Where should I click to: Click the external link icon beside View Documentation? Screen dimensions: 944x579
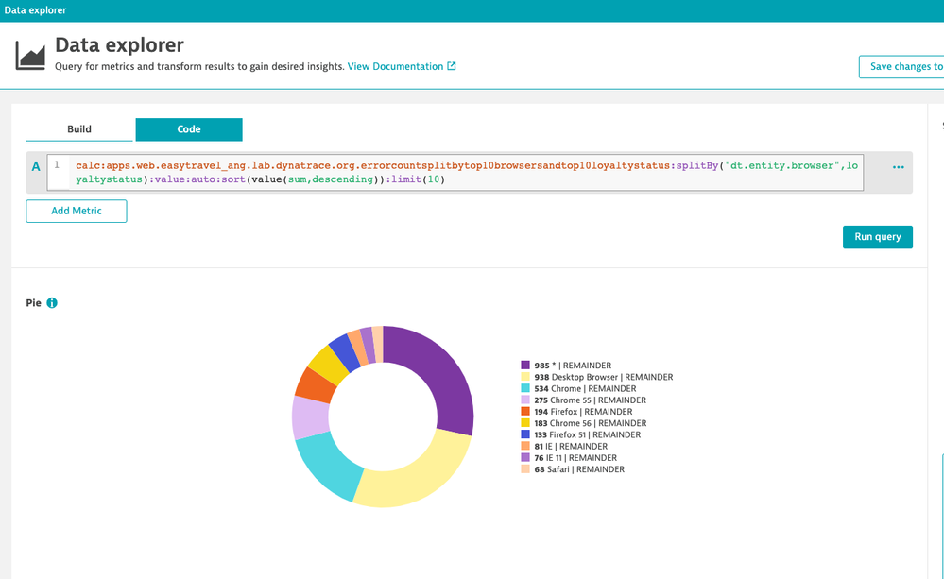[452, 67]
